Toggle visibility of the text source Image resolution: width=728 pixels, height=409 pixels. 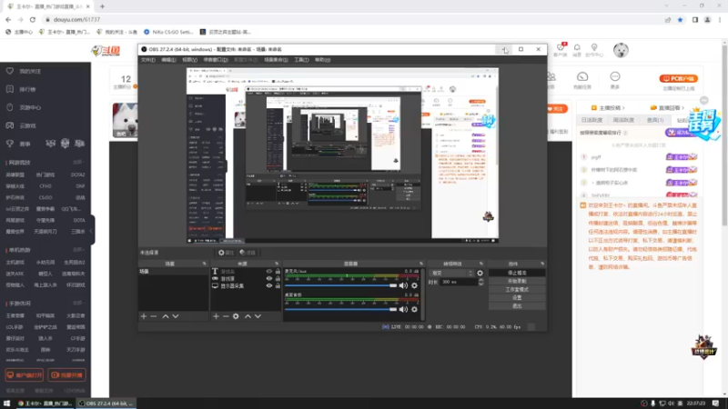(x=268, y=271)
